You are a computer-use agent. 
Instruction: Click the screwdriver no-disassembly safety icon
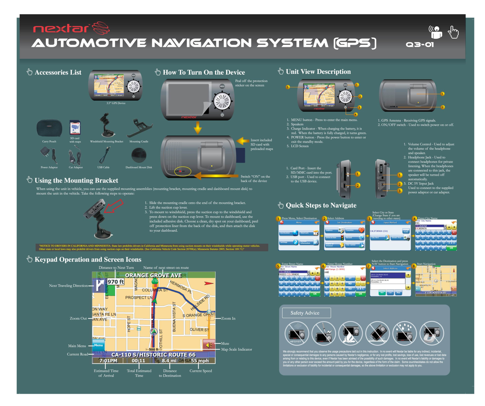[324, 333]
